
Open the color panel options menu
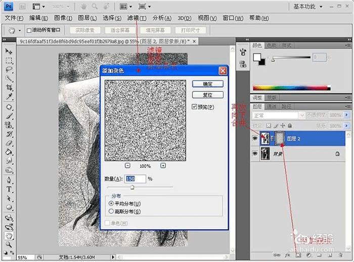coord(348,45)
